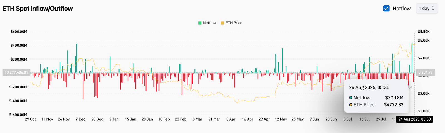Select the 29 Oct date on x-axis
The width and height of the screenshot is (445, 133).
point(30,119)
